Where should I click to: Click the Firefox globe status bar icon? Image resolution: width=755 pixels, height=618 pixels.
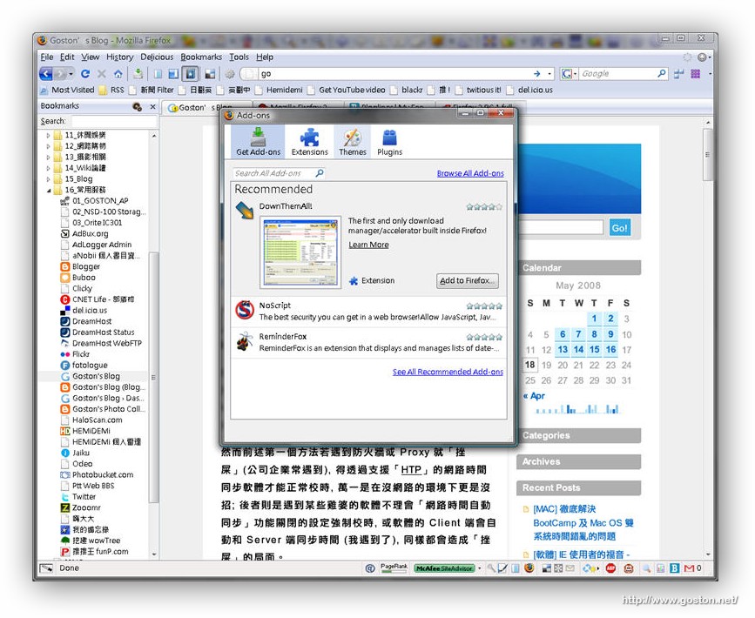point(529,568)
